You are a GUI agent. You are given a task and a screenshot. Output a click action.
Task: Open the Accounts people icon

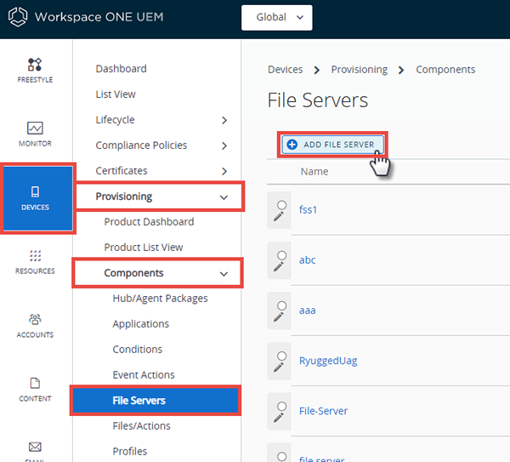[35, 319]
